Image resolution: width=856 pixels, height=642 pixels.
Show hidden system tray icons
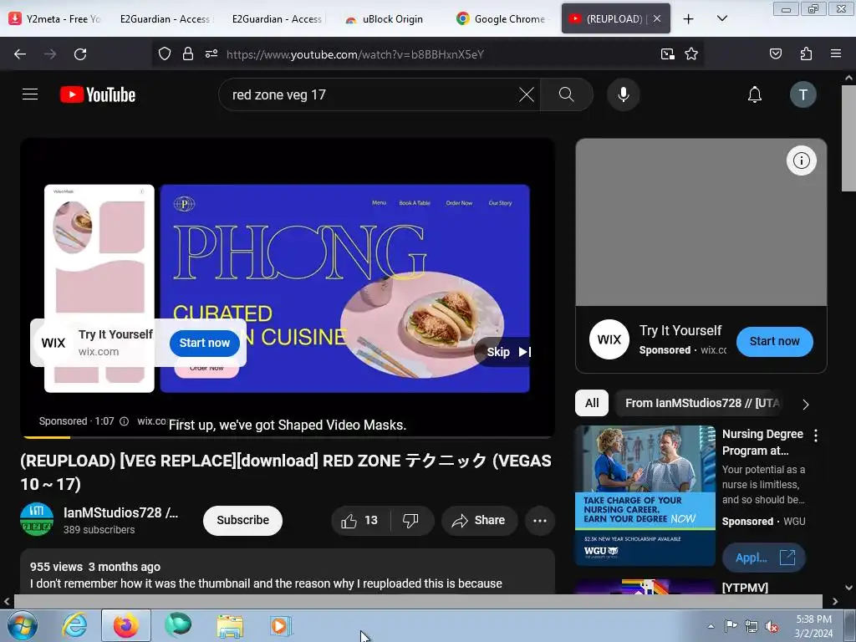click(x=711, y=627)
